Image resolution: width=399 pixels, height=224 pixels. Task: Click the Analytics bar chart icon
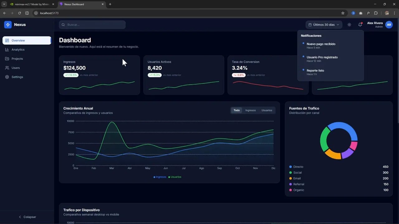(x=7, y=49)
